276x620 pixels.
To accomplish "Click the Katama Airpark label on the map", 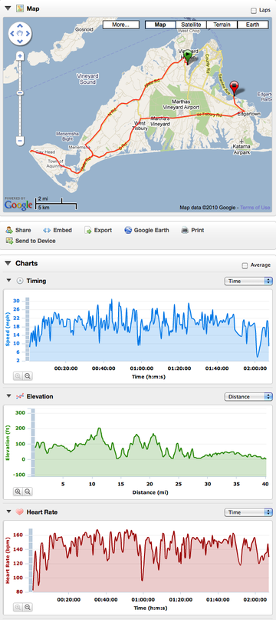I will 242,149.
